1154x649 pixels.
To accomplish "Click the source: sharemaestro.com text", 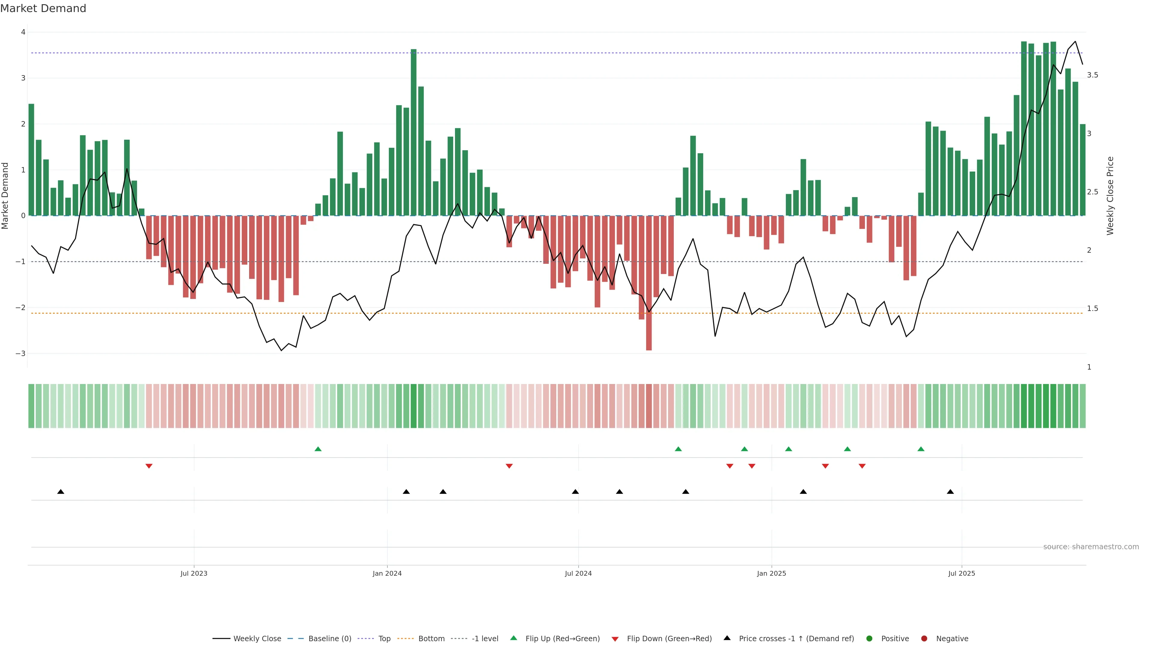I will (x=1091, y=547).
